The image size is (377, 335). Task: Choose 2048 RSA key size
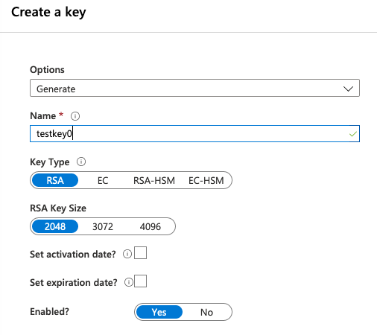[55, 226]
